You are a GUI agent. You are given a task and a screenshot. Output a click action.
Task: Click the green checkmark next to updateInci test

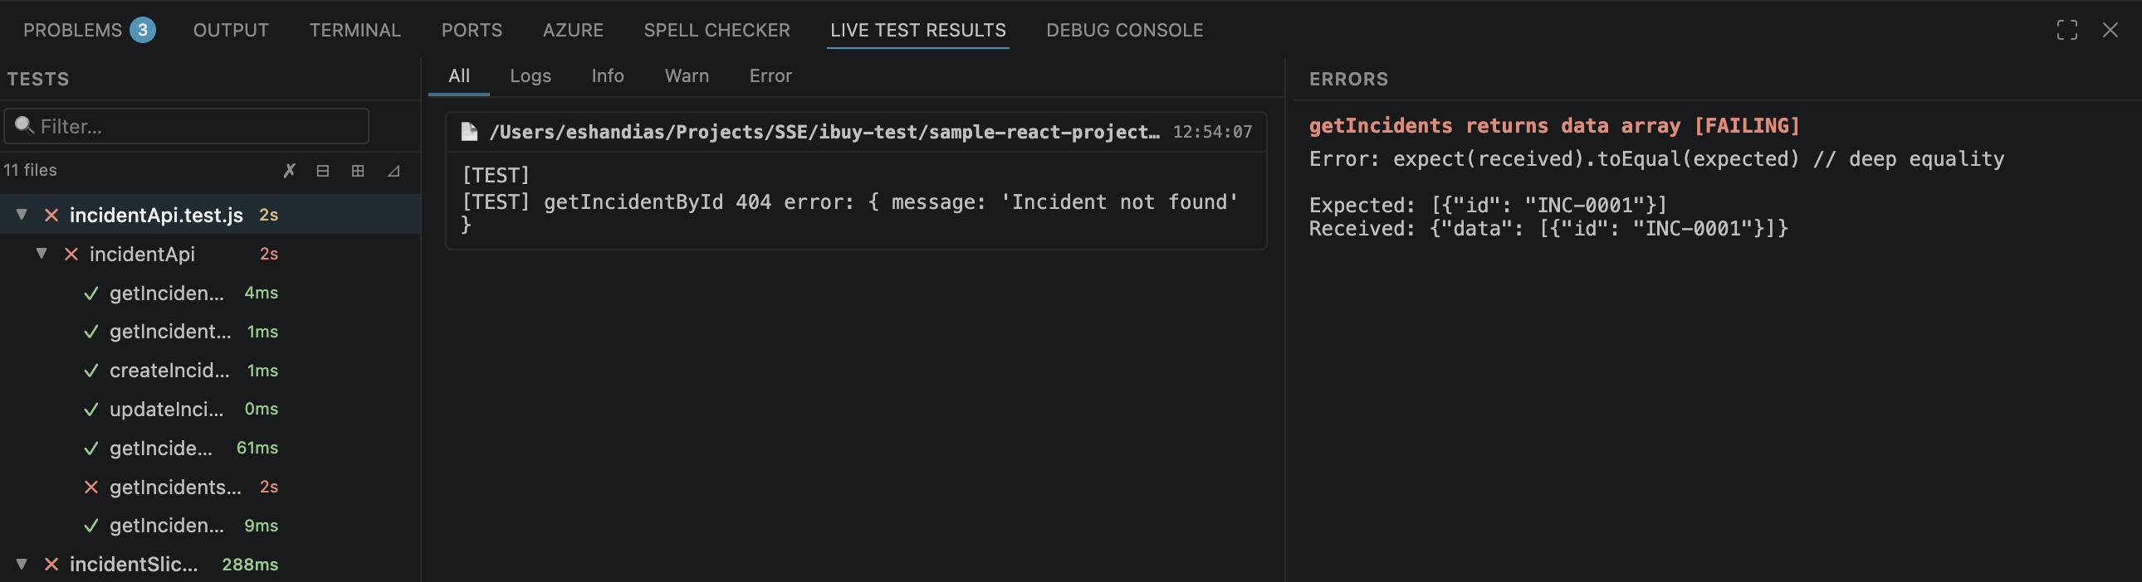91,409
